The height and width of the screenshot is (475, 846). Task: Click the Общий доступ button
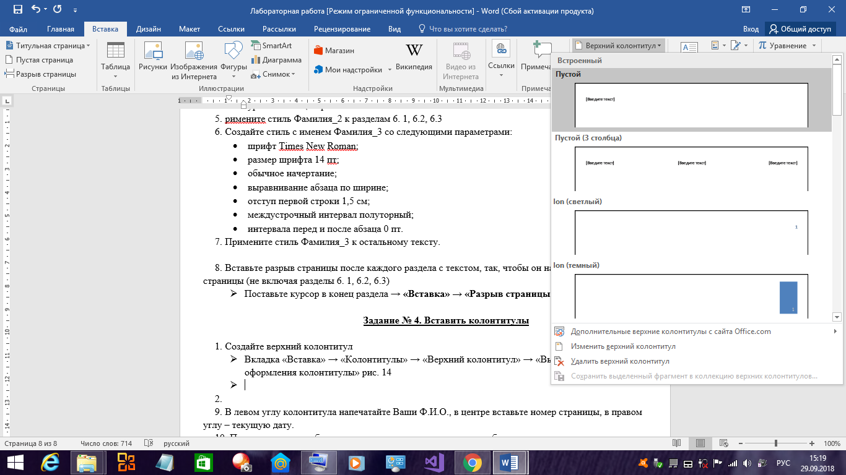coord(800,29)
